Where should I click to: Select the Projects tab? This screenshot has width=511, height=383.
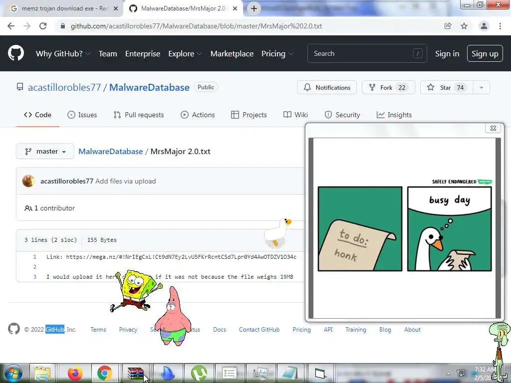(x=249, y=115)
